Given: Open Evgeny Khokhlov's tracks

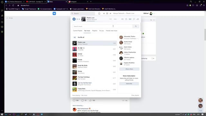Looking at the screenshot, I should point(129,64).
